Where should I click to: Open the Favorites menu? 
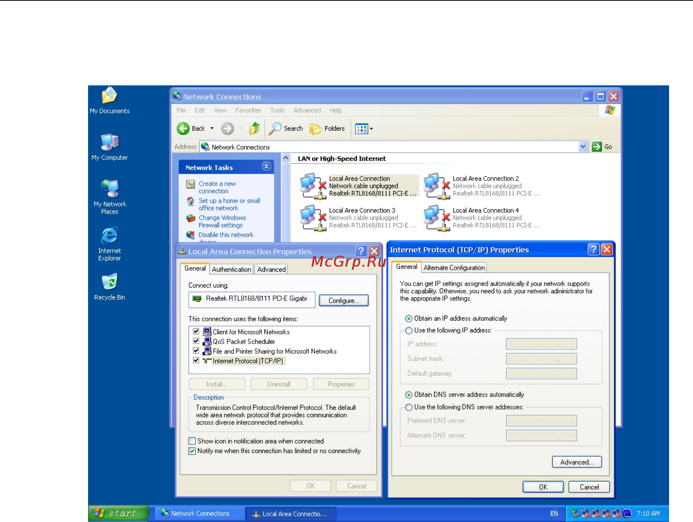coord(248,110)
